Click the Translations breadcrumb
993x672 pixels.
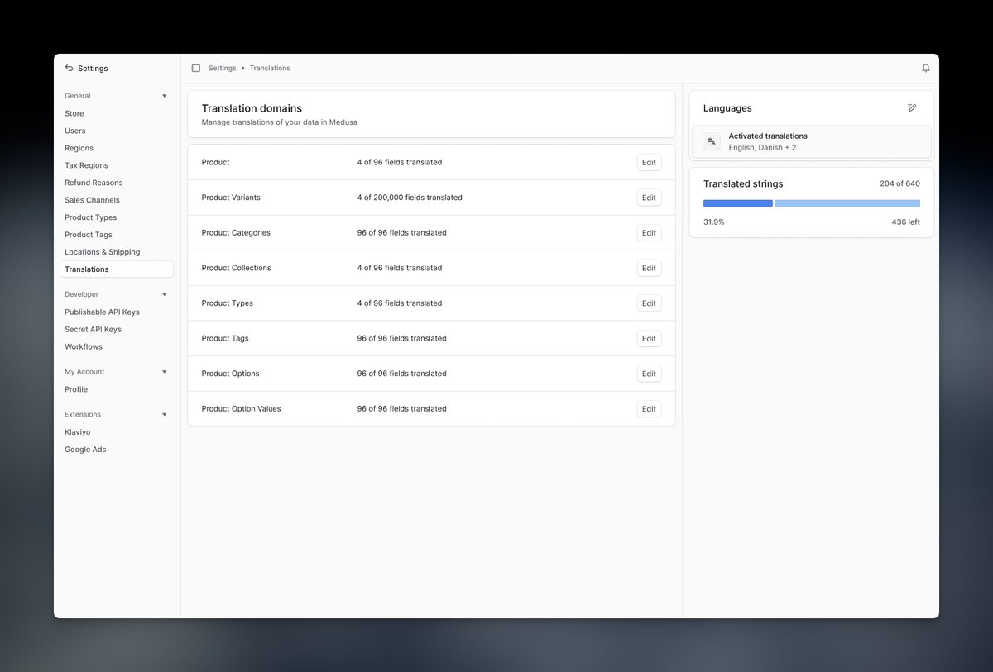tap(270, 68)
